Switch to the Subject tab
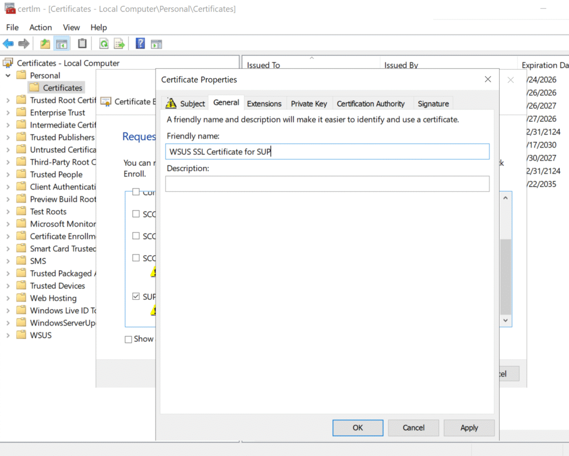 [185, 103]
